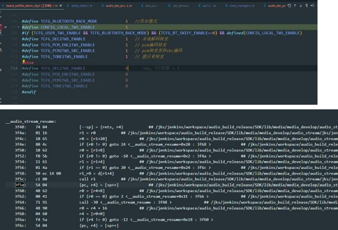Image resolution: width=338 pixels, height=230 pixels.
Task: Click the enabled TCFG_PCM_ENC2TWS_ENABLE define with value 1
Action: point(68,45)
